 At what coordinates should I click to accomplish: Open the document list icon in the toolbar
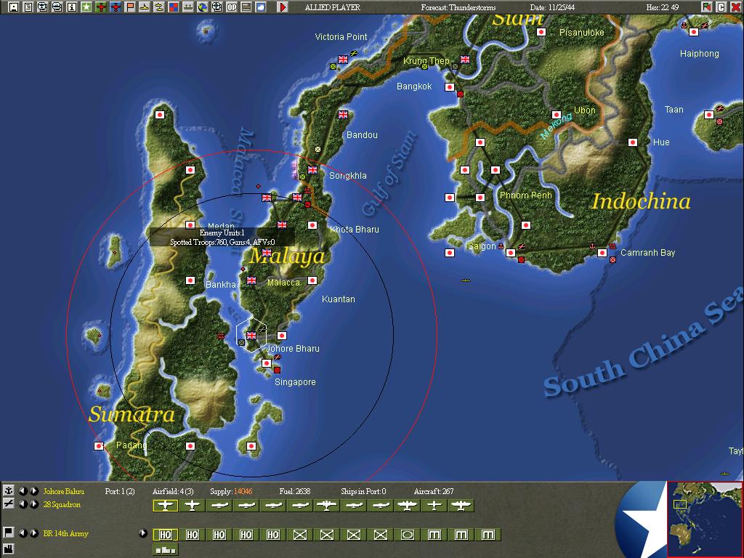(28, 7)
